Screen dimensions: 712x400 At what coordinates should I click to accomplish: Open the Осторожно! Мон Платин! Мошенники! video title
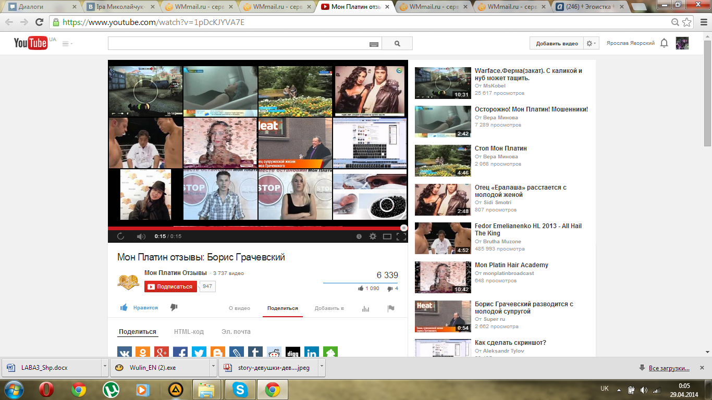[531, 109]
